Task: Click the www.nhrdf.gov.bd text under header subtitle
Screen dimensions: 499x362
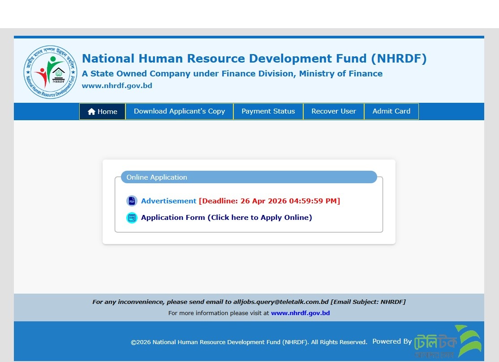Action: pos(117,86)
